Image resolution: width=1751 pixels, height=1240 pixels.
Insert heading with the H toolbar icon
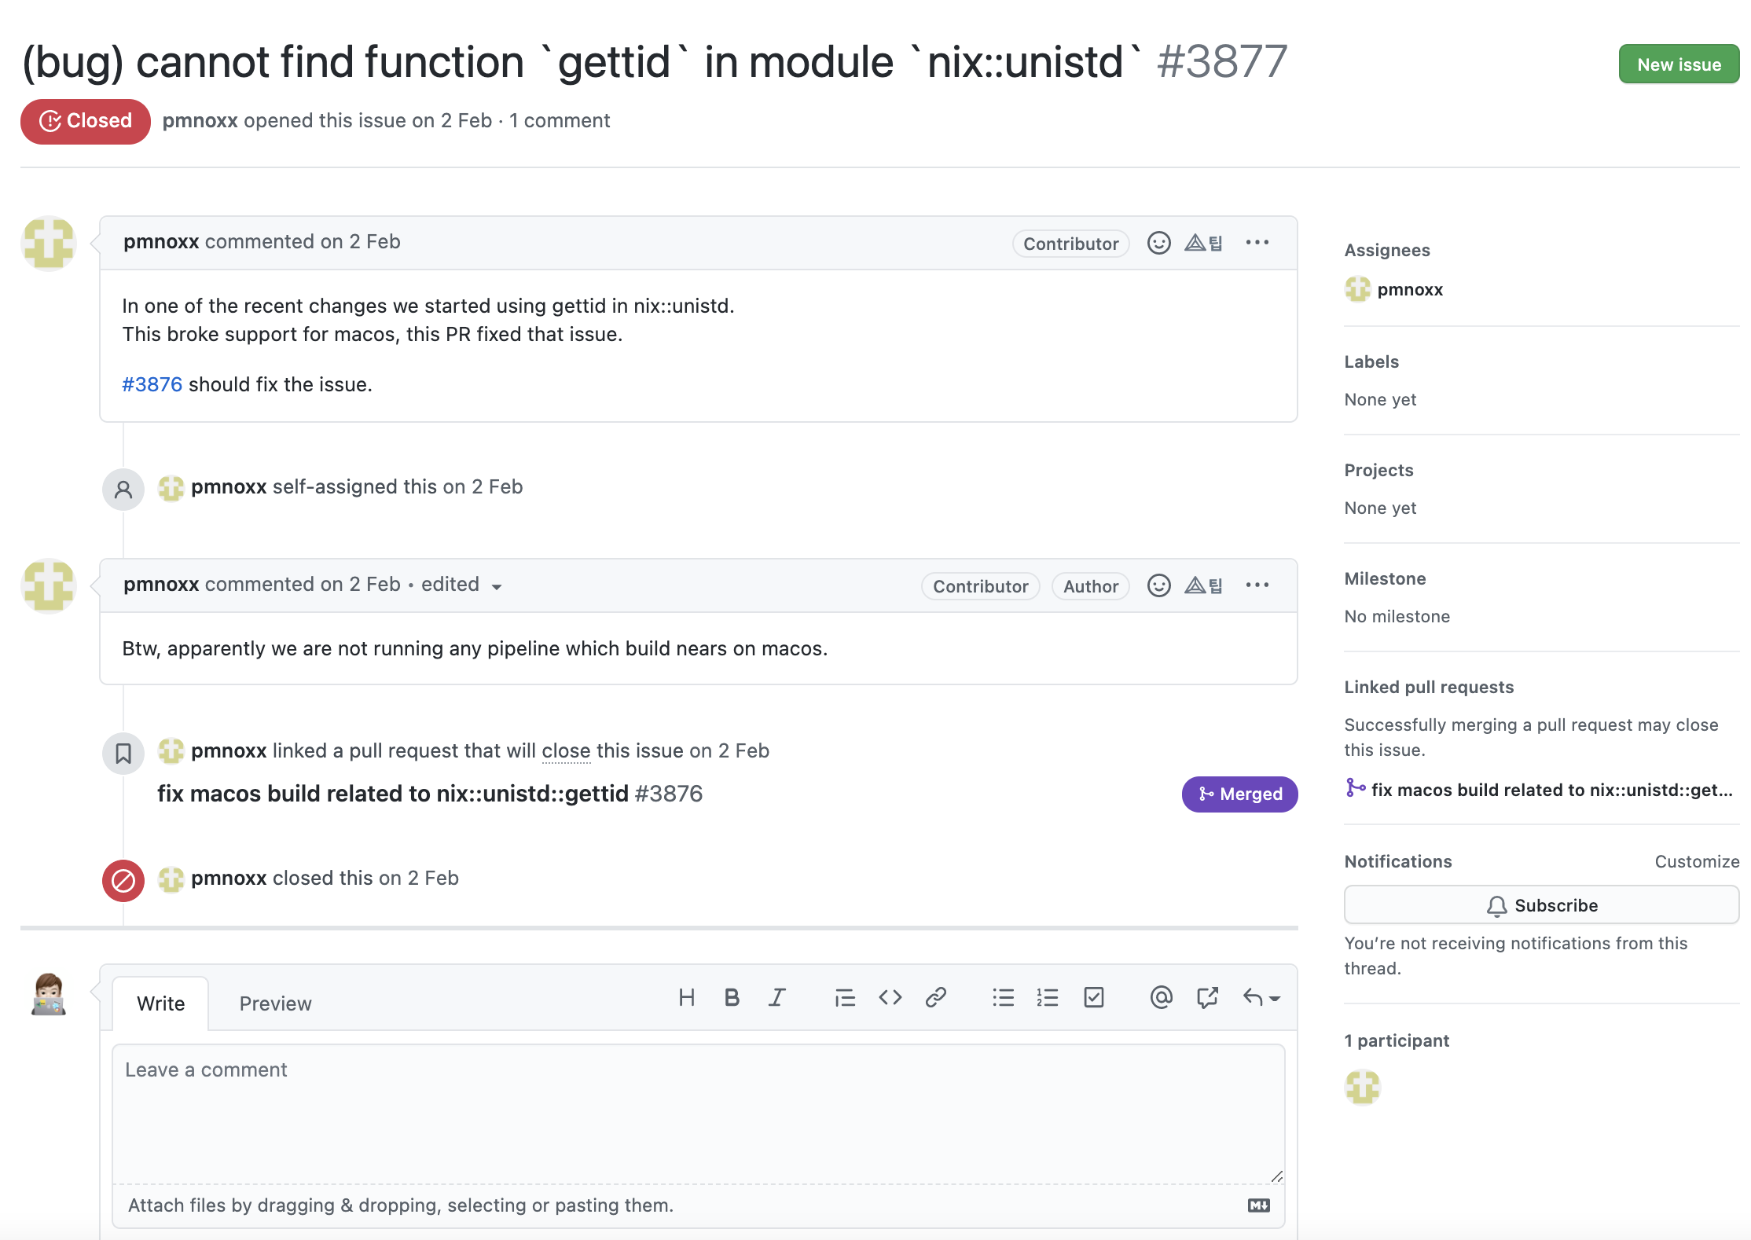tap(686, 998)
